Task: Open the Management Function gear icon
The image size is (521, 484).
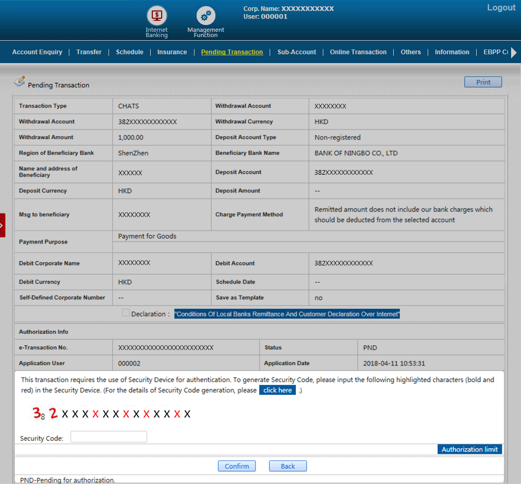Action: 205,16
